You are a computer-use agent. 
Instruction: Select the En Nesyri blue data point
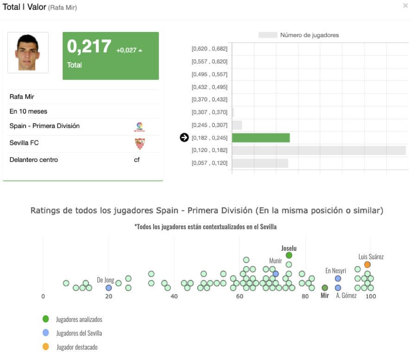tap(338, 278)
